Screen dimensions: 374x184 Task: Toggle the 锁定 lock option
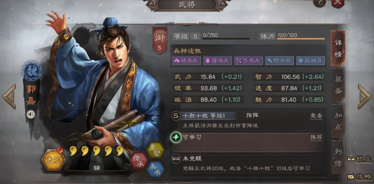360,158
